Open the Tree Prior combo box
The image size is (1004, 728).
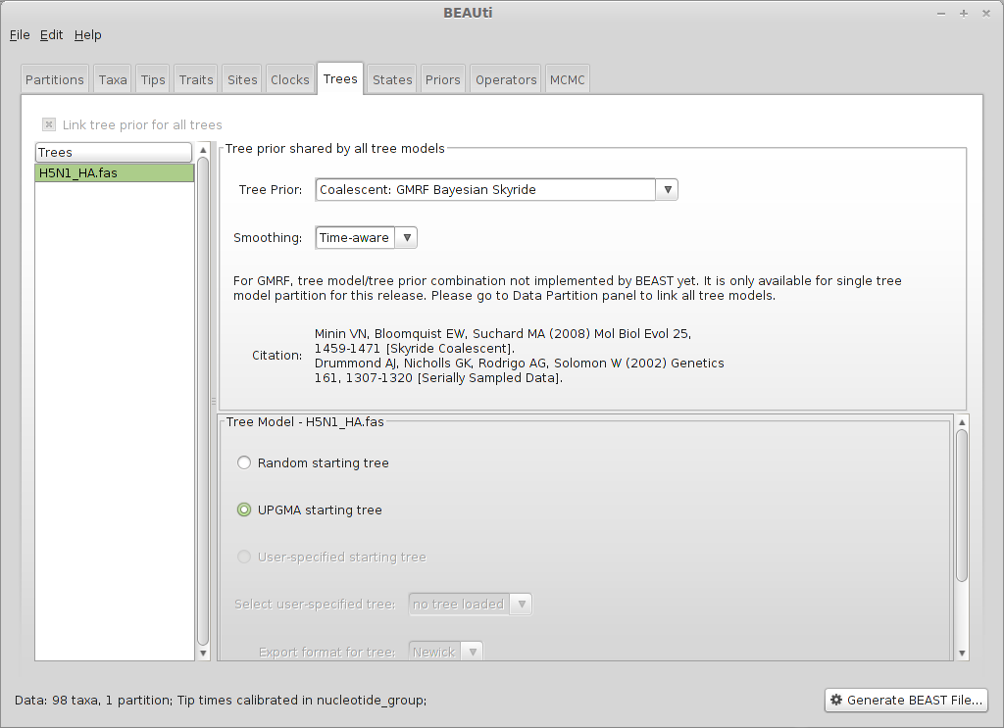(496, 189)
